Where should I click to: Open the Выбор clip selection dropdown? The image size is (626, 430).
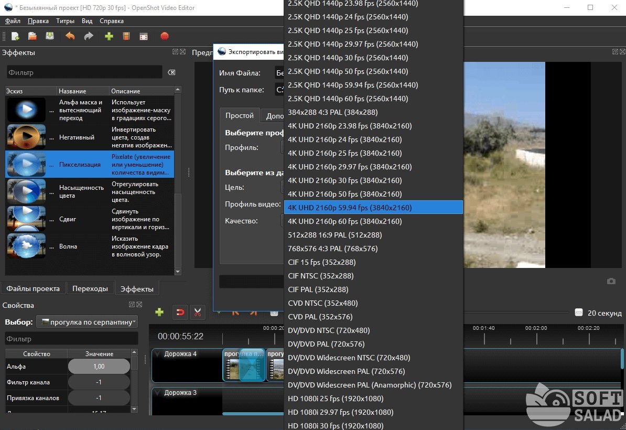coord(87,322)
